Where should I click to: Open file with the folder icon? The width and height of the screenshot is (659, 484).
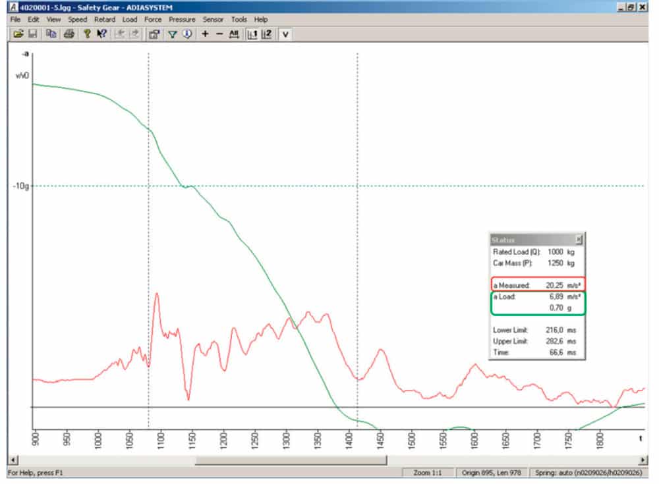coord(18,34)
